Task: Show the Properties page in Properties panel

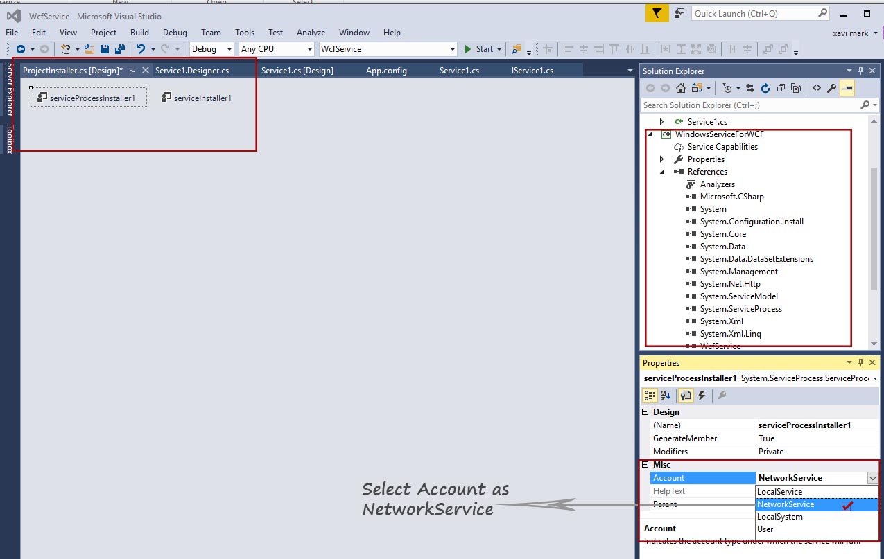Action: (685, 396)
